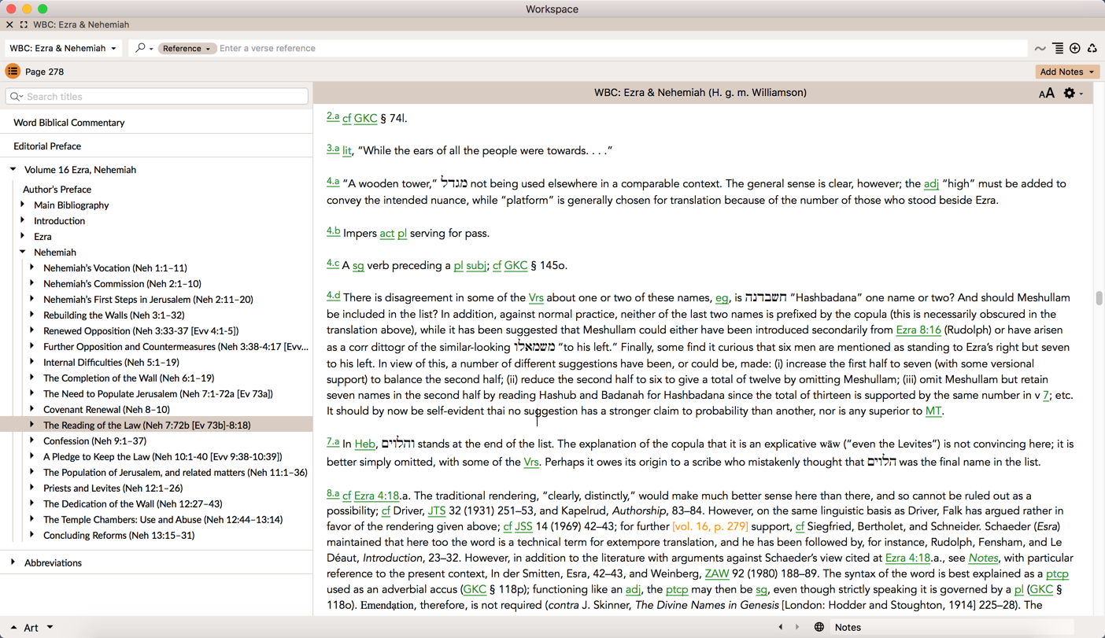Expand the Ezra tree node
The height and width of the screenshot is (638, 1105).
(23, 236)
